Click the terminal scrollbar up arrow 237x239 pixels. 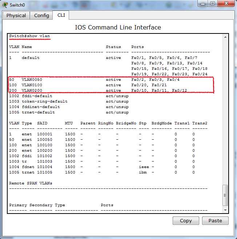(x=225, y=37)
